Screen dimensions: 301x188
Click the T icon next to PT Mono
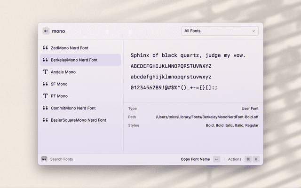46,96
